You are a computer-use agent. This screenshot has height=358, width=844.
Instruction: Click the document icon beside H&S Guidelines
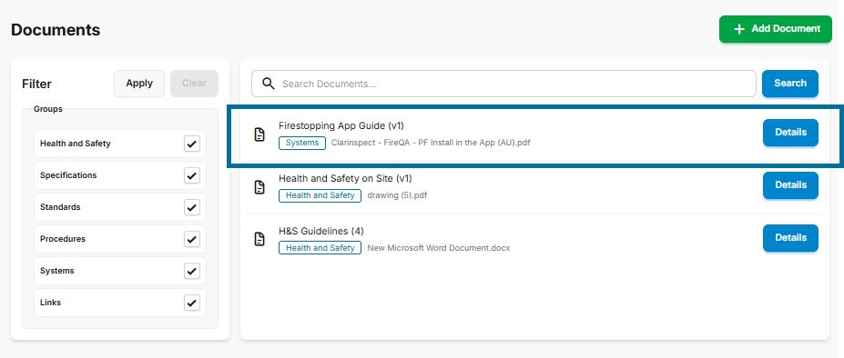259,239
